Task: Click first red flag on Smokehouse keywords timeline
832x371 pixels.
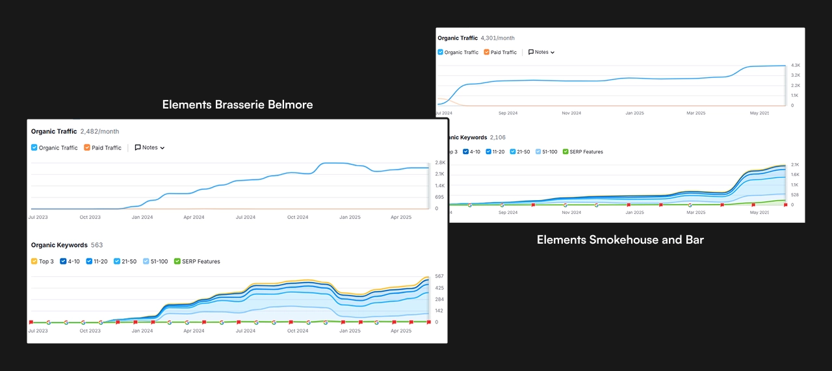Action: [x=532, y=205]
